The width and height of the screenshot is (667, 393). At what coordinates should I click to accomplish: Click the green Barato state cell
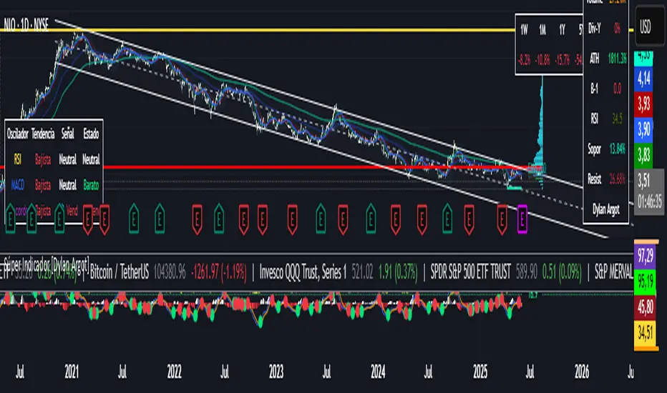tap(91, 185)
